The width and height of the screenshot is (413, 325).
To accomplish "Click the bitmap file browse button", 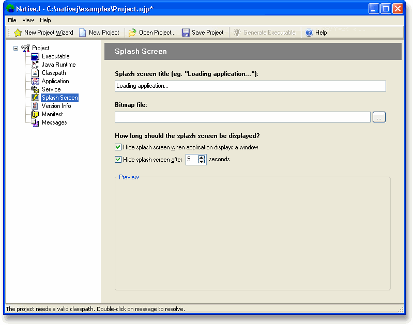I will (379, 117).
